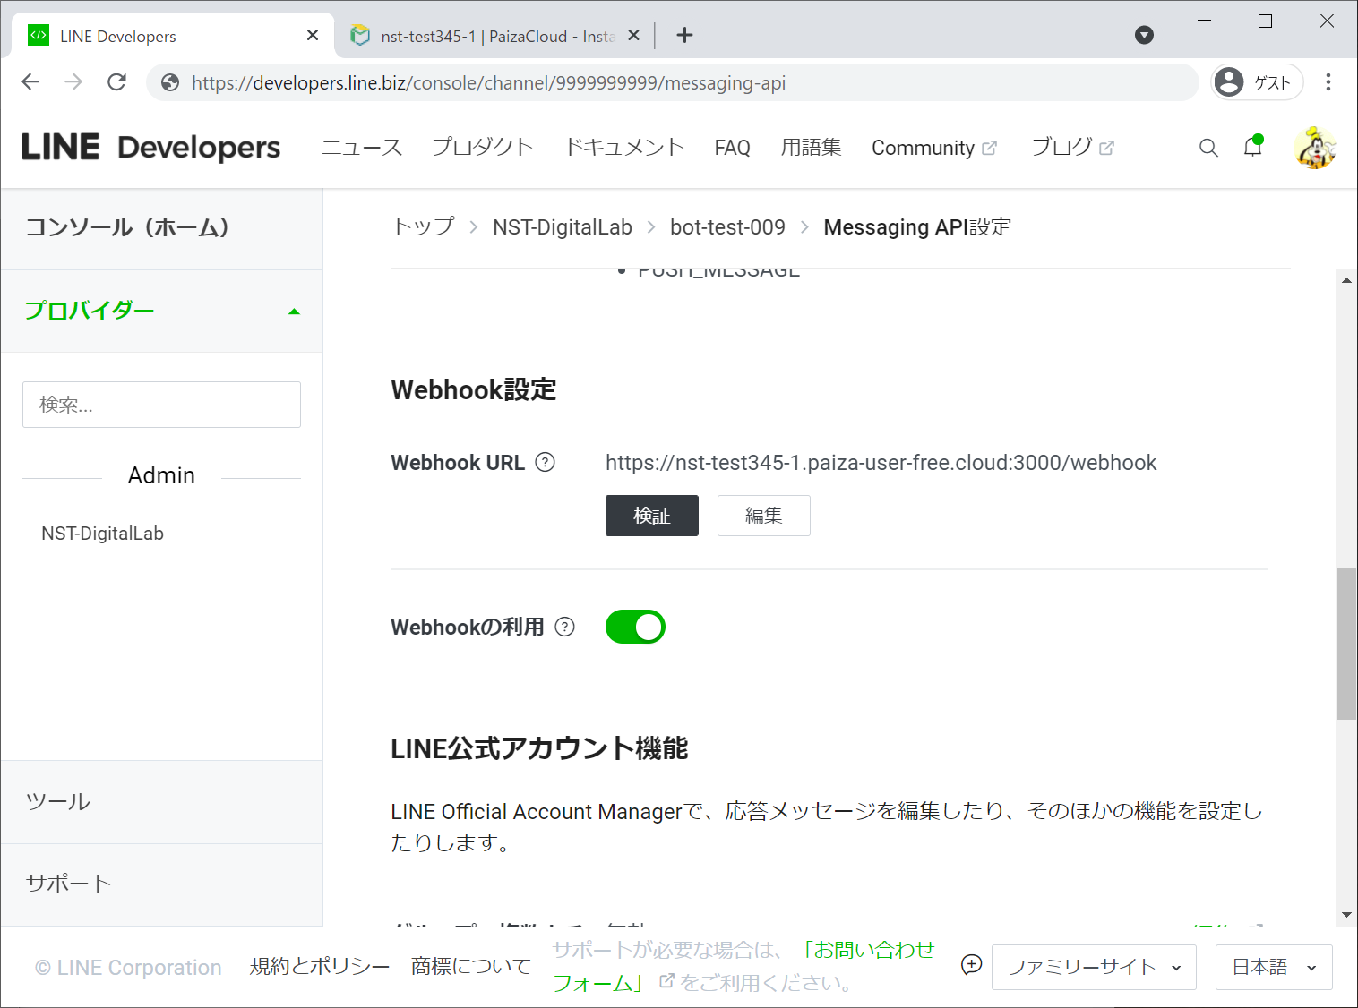Open the Community external link
1358x1008 pixels.
[933, 148]
